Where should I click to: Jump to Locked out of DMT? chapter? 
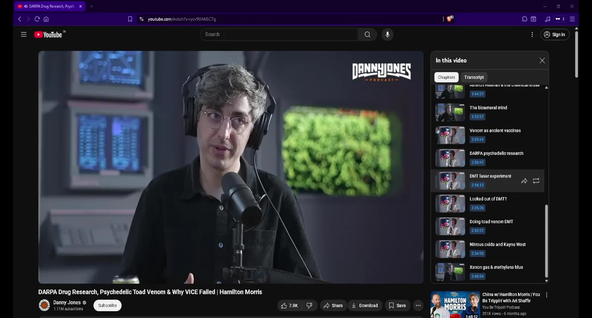pyautogui.click(x=488, y=204)
